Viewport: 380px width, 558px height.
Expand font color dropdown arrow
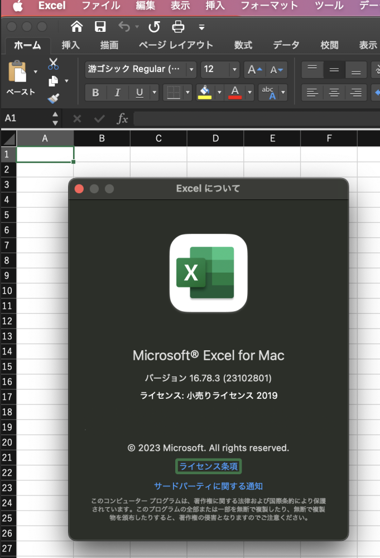point(250,93)
